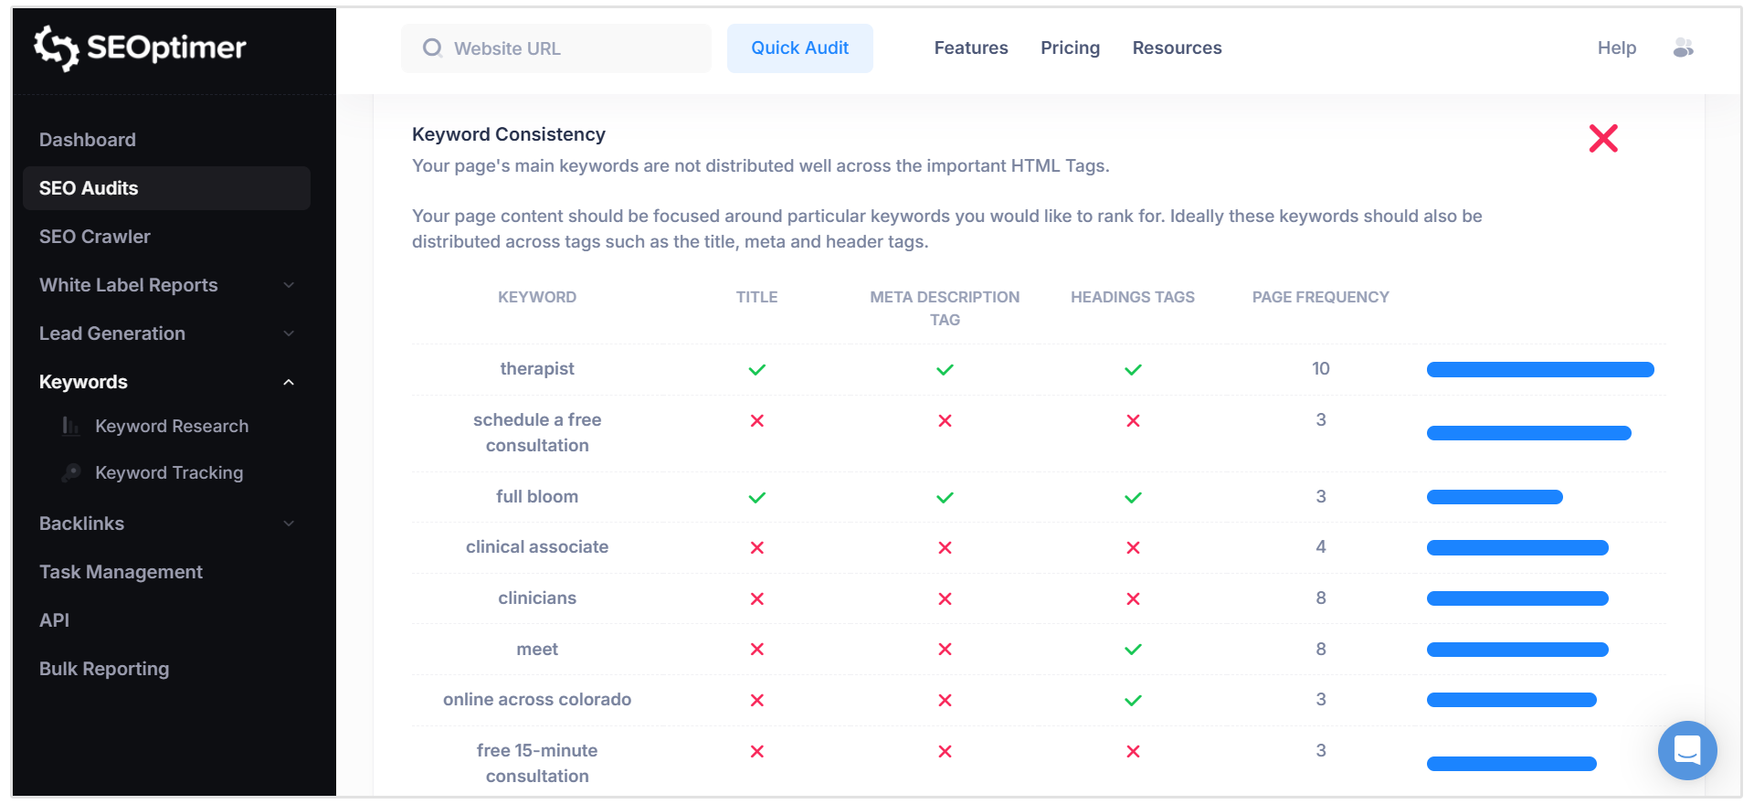The image size is (1754, 804).
Task: Open SEO Crawler in the sidebar
Action: point(95,237)
